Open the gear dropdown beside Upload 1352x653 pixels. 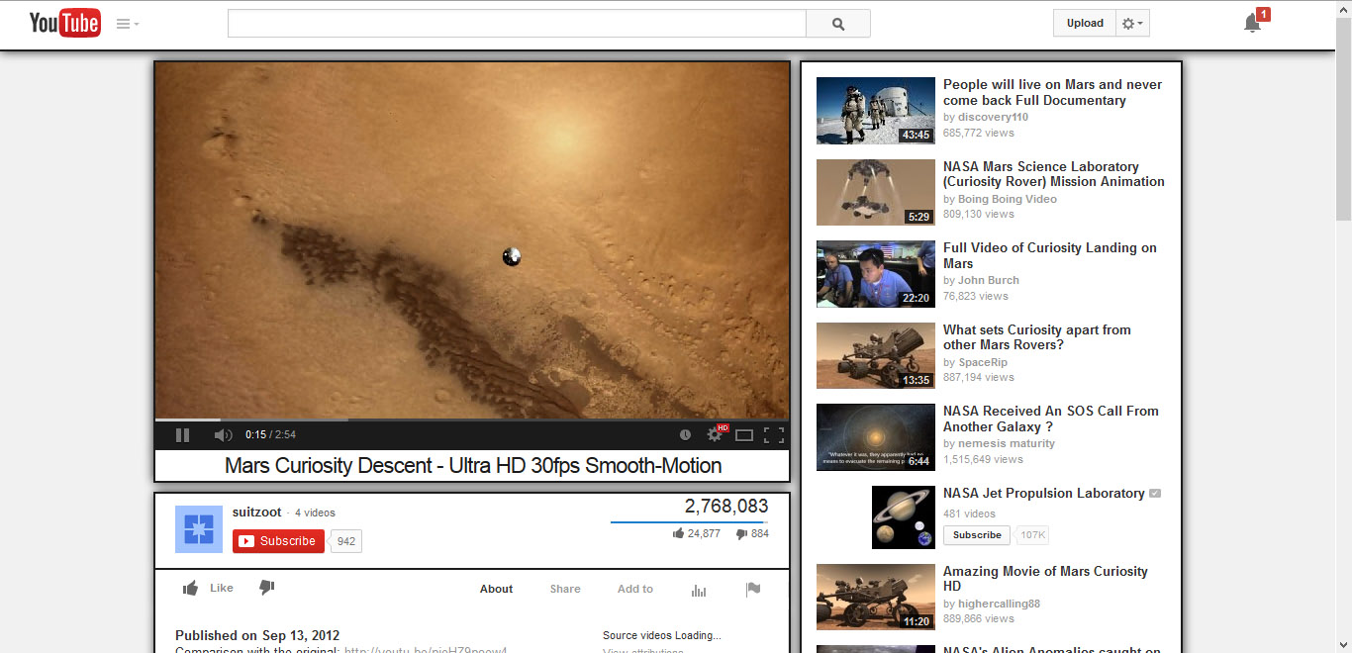(x=1130, y=22)
